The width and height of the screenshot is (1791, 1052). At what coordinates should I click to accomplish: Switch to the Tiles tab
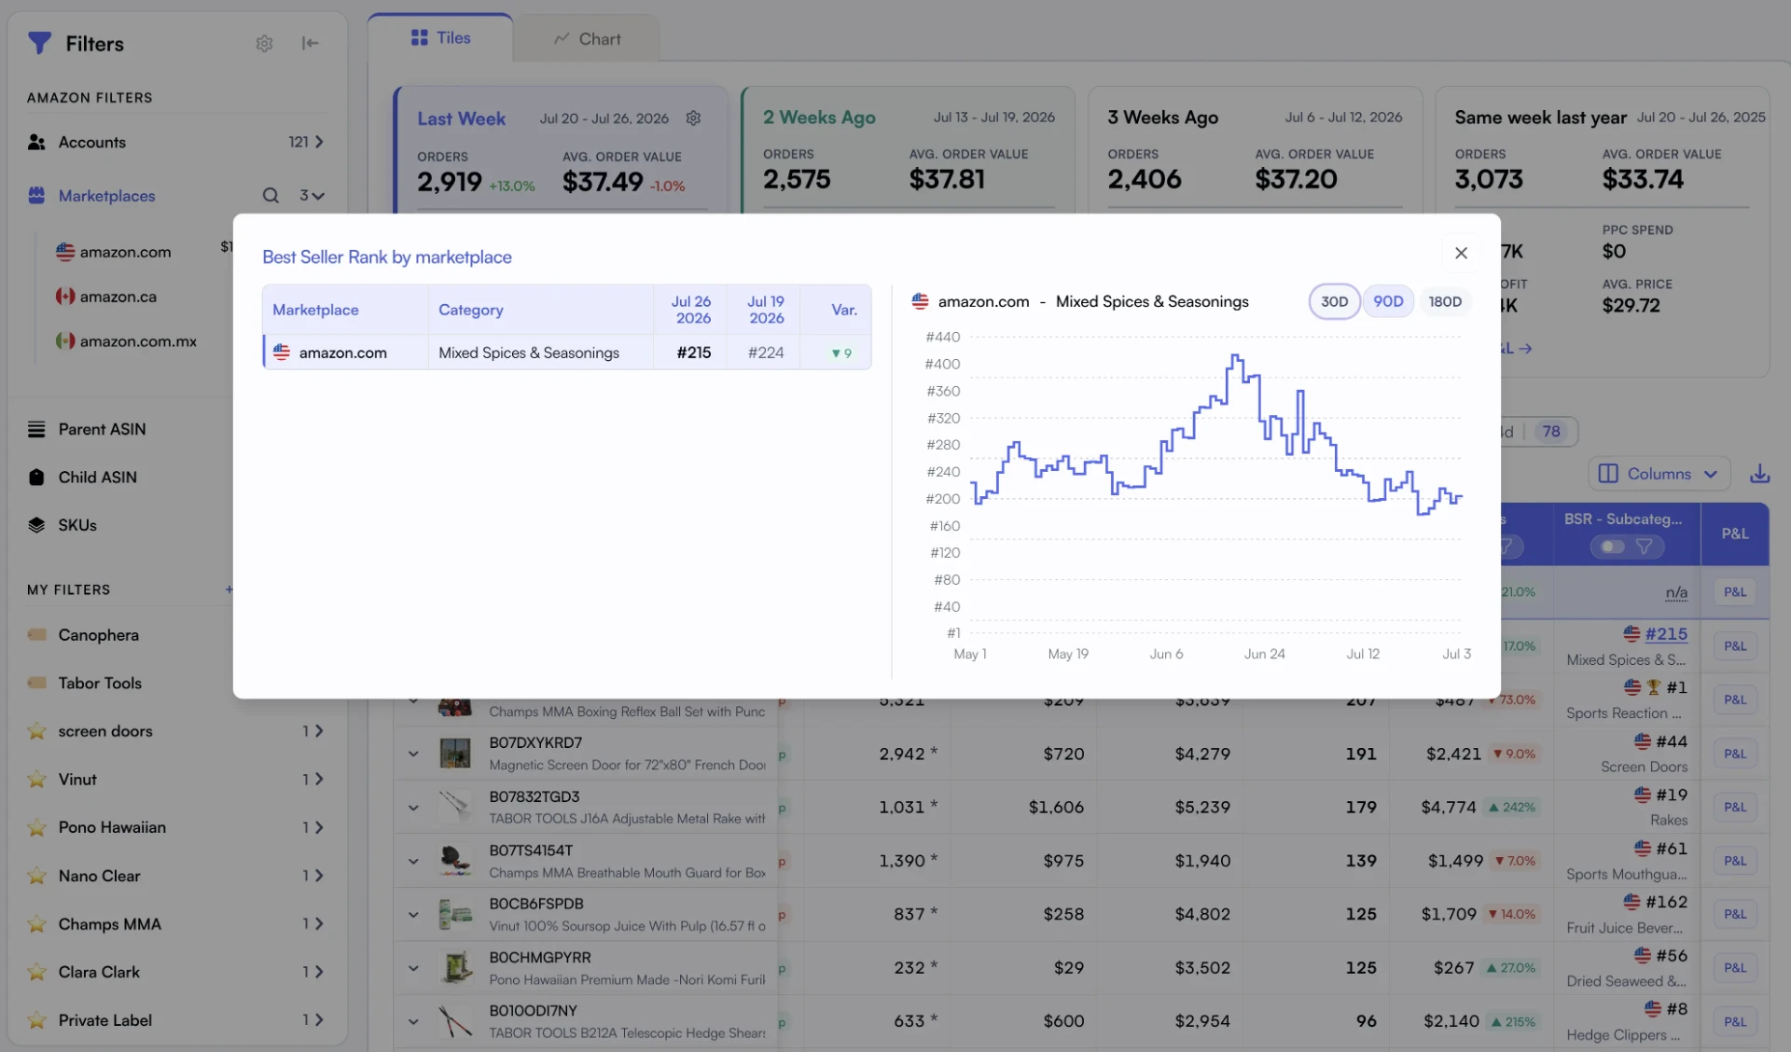coord(440,37)
